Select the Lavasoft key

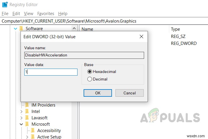(39, 118)
